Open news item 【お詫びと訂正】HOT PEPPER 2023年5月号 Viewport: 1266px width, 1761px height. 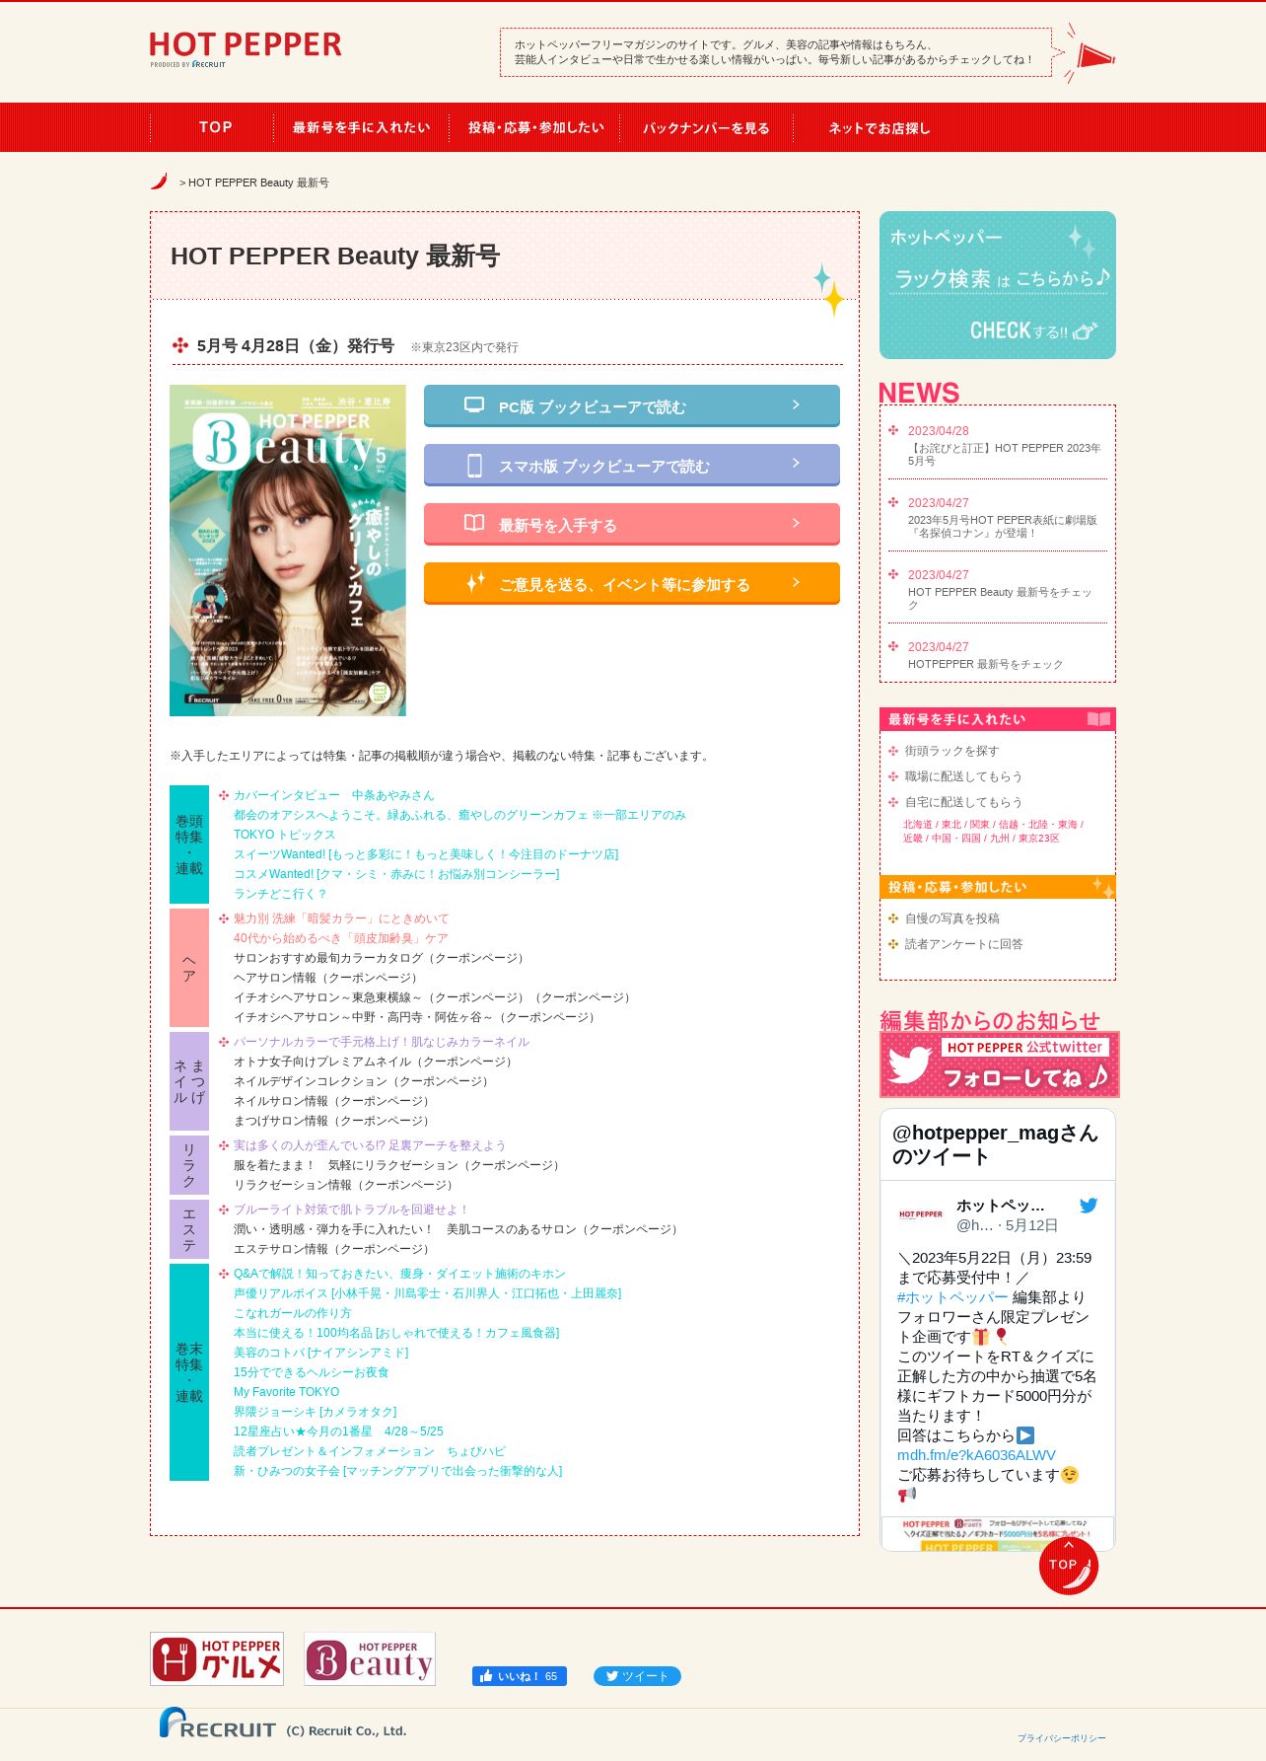[1005, 454]
